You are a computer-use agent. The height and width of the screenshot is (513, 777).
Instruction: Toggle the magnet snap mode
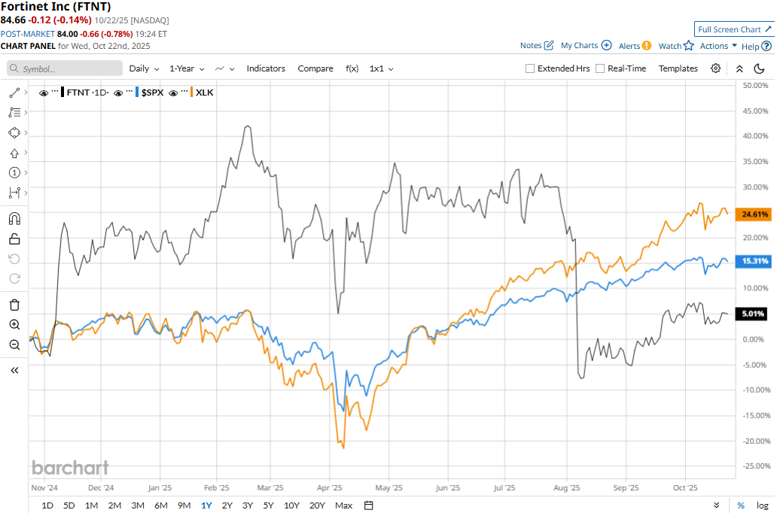point(14,218)
